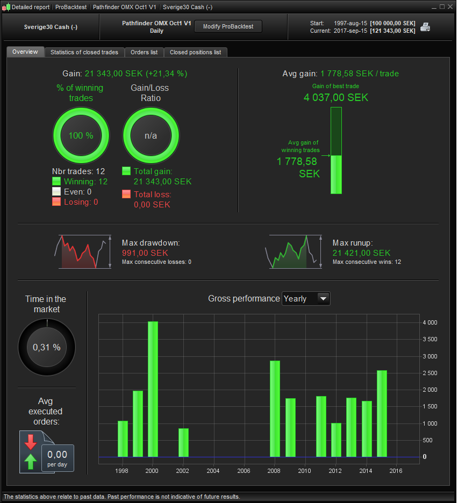The height and width of the screenshot is (503, 458).
Task: Select the Overview tab
Action: pos(25,52)
